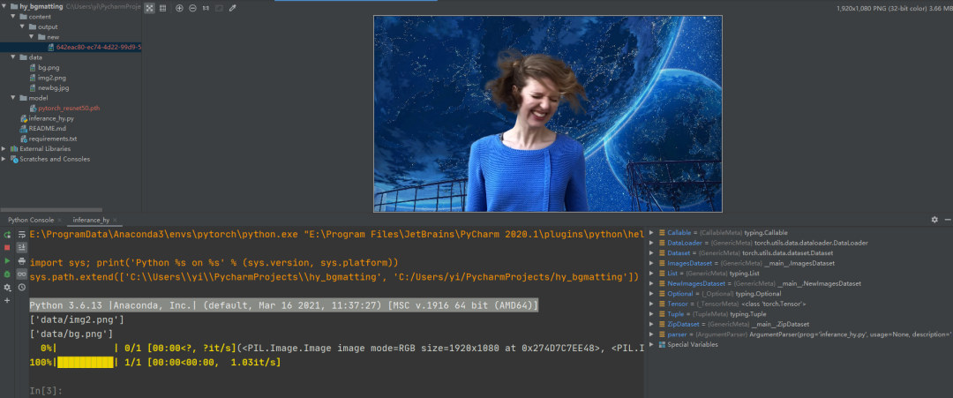
Task: Toggle grid display in image viewer
Action: pos(163,8)
